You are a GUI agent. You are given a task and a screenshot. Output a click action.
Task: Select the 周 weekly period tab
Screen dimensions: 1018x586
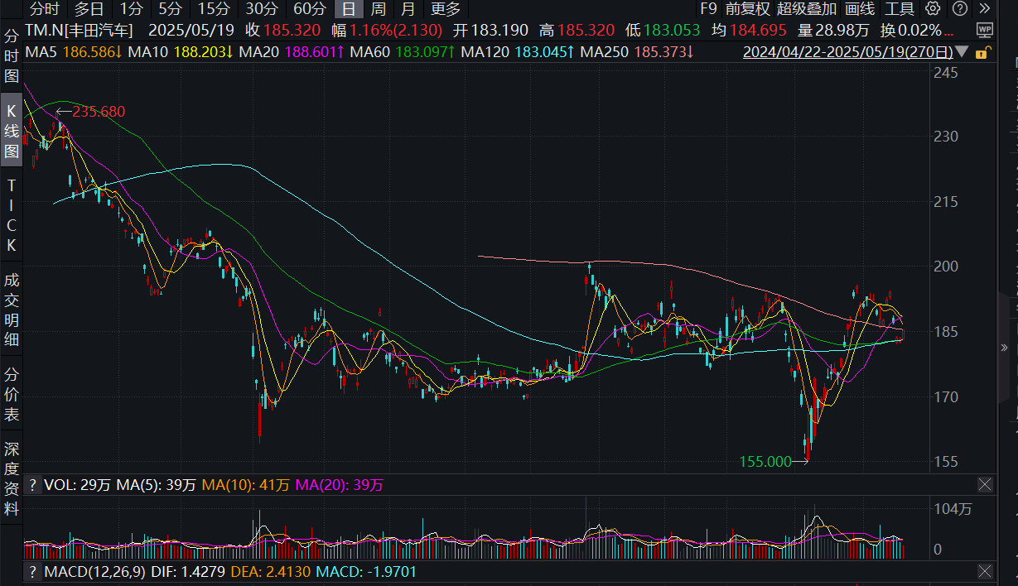pyautogui.click(x=378, y=9)
